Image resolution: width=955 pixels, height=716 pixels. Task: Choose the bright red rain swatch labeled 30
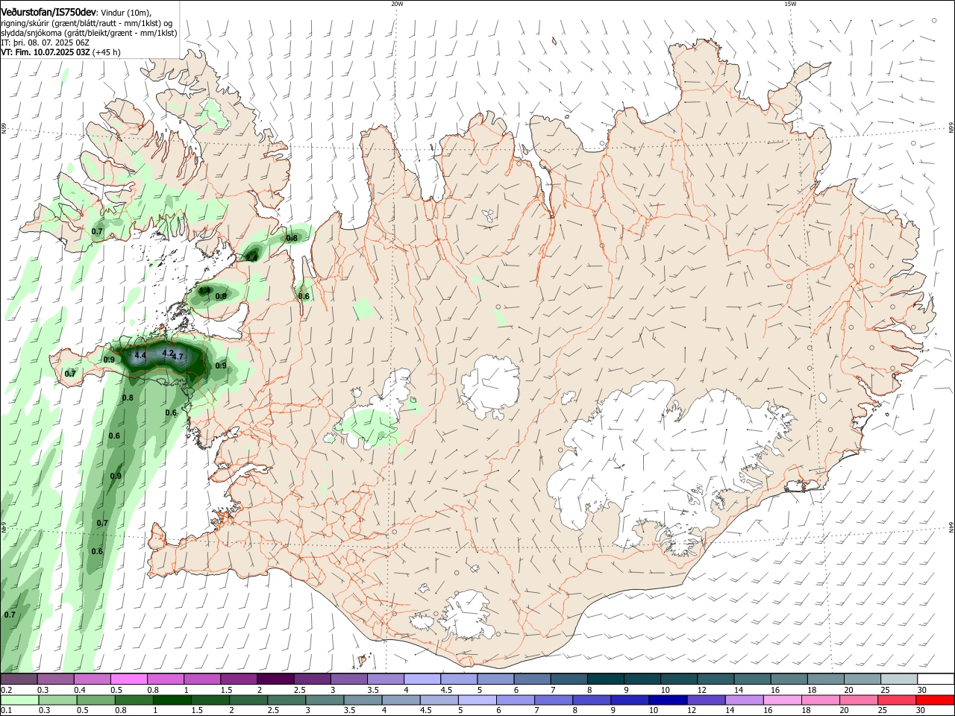coord(936,700)
